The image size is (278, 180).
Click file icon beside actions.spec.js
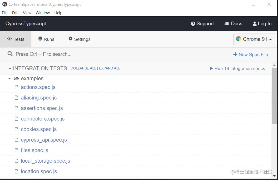tap(16, 87)
